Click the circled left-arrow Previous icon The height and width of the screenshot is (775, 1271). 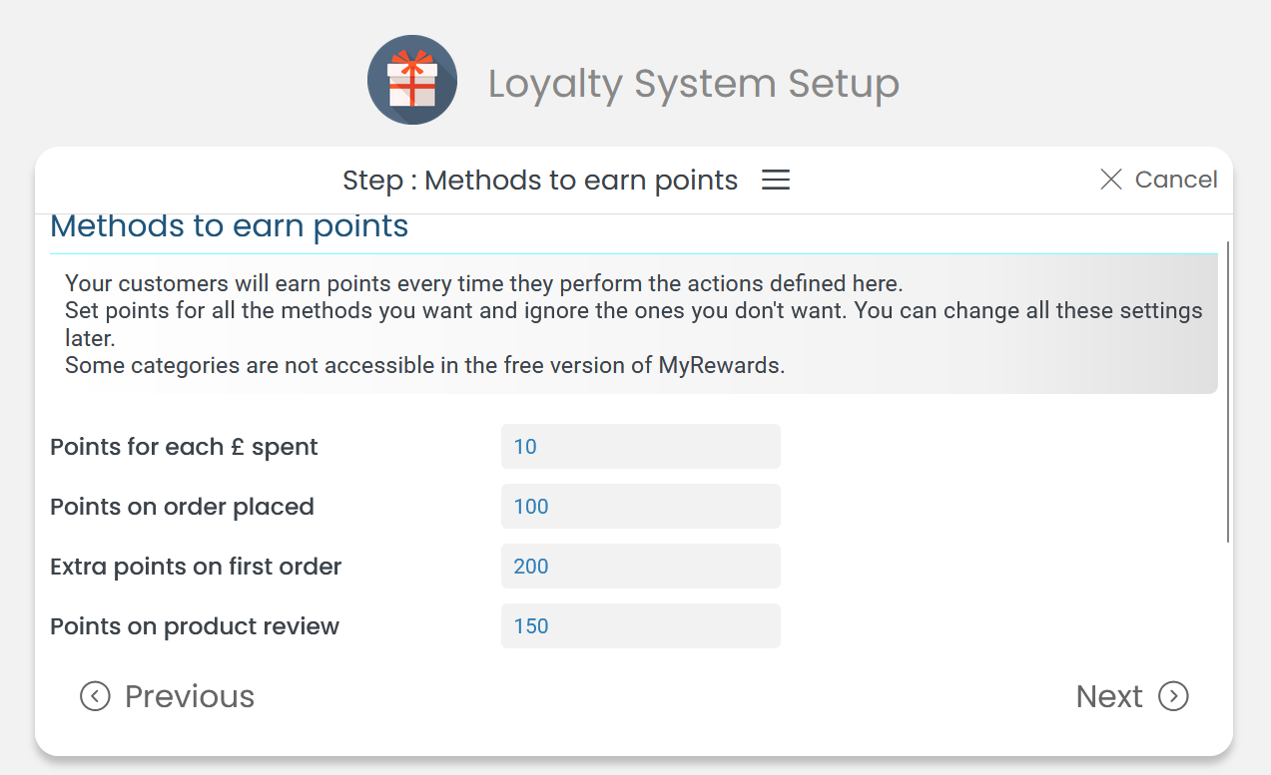coord(95,696)
